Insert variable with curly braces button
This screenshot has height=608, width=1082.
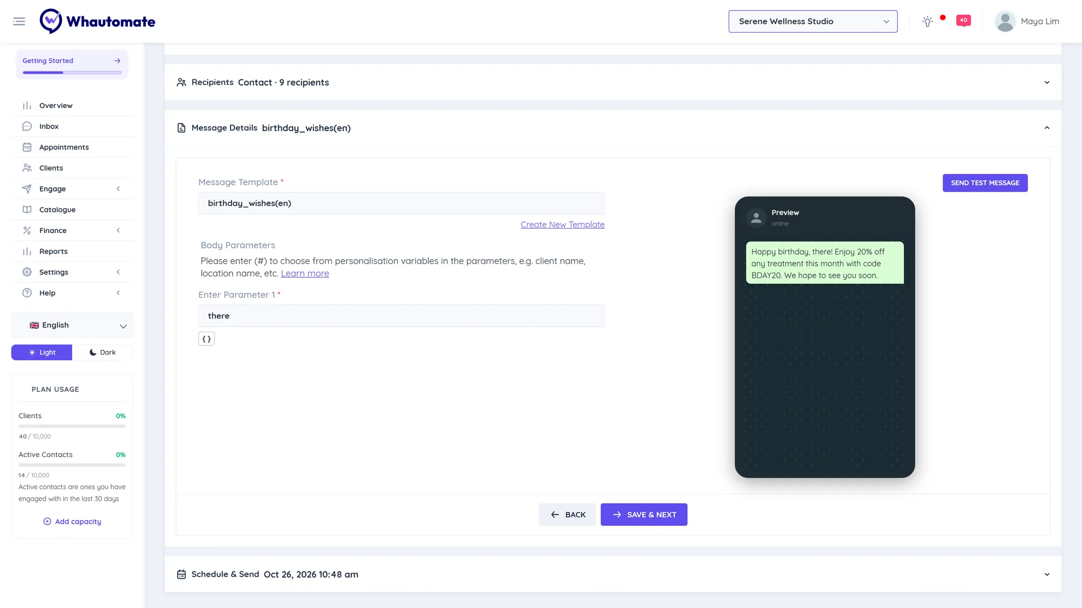[x=206, y=339]
